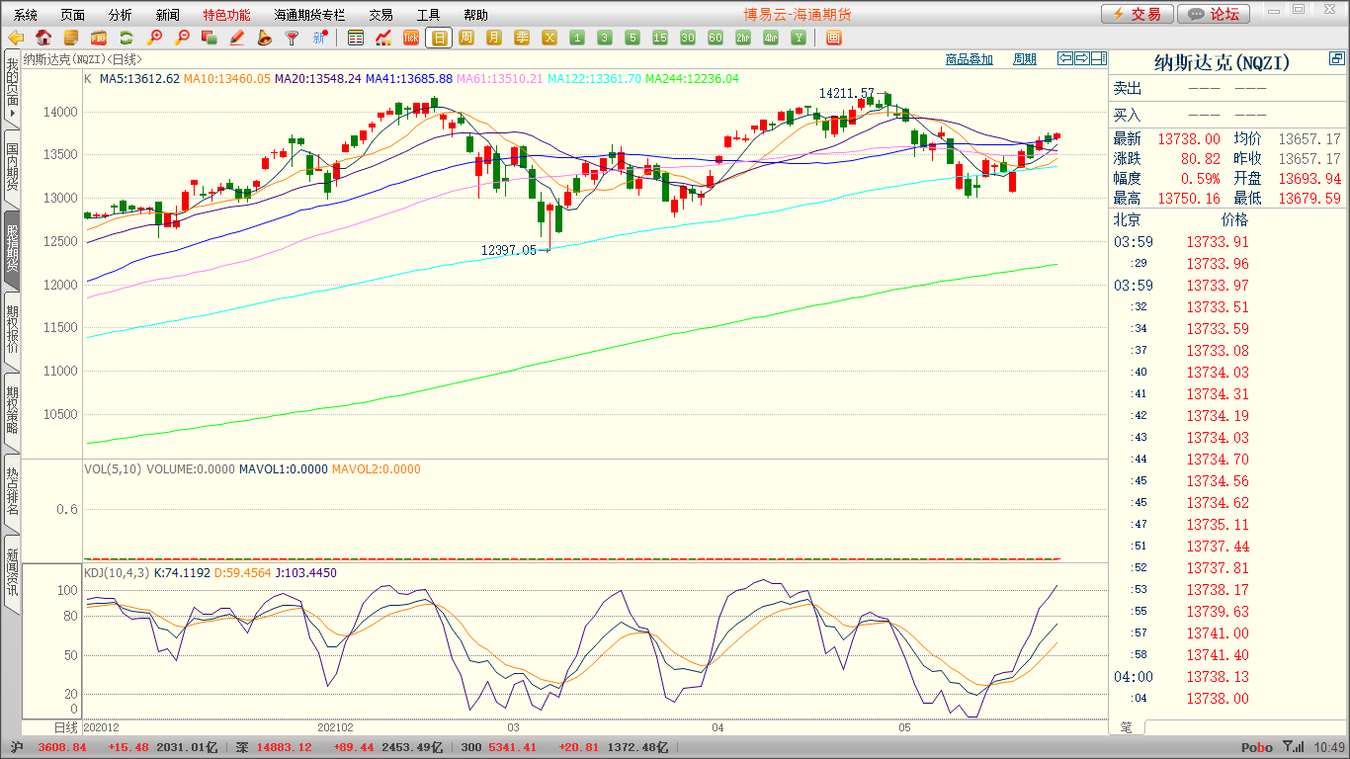Zoom in with the plus magnifier
Image resolution: width=1350 pixels, height=759 pixels.
(154, 38)
